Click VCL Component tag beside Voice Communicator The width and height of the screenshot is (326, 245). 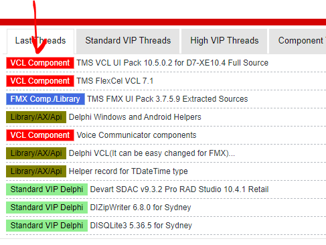click(x=40, y=135)
